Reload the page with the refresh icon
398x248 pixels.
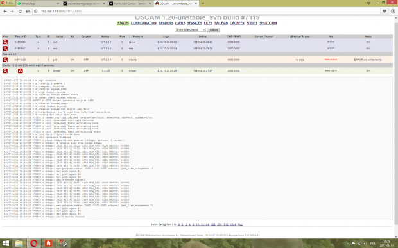coord(20,11)
